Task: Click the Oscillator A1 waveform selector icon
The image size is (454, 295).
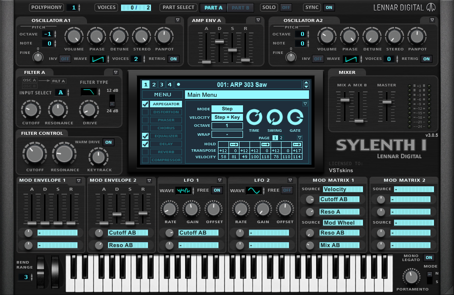Action: pos(98,59)
